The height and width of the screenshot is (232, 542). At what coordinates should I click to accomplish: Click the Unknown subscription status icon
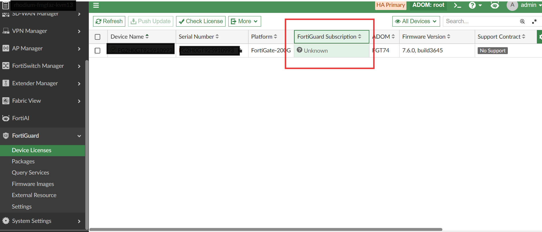tap(299, 50)
